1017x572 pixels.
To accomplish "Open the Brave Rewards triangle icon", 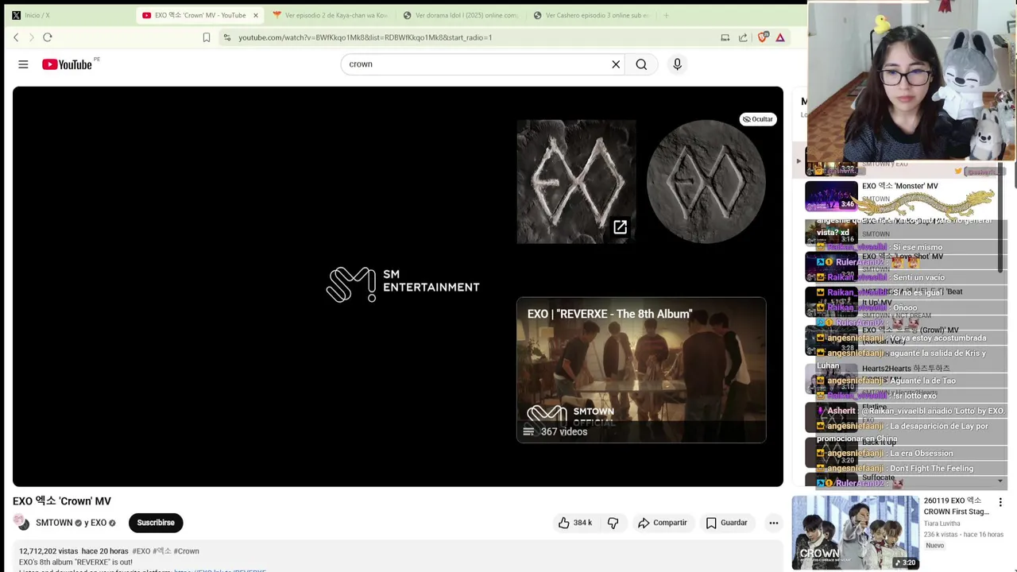I will pos(780,37).
